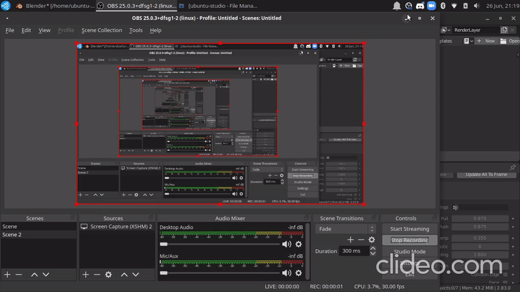The width and height of the screenshot is (520, 292).
Task: Move scene up in the Scenes list
Action: (x=34, y=274)
